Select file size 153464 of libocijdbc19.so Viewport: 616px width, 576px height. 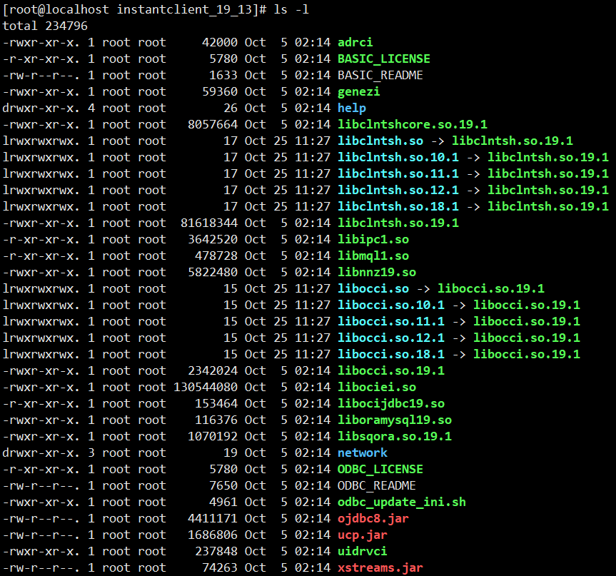click(216, 403)
